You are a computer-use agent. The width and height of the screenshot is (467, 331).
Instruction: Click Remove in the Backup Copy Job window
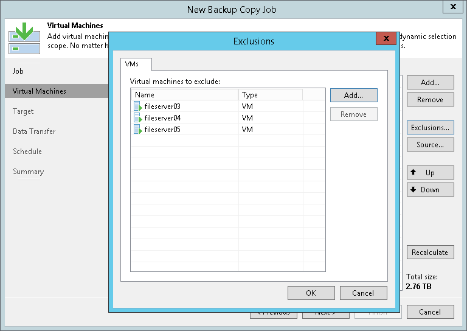pos(431,100)
